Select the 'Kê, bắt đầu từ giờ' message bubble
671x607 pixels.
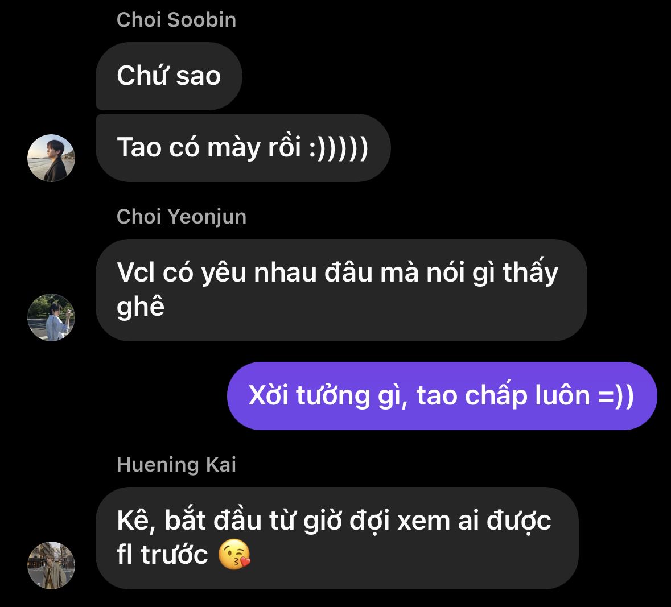coord(337,538)
